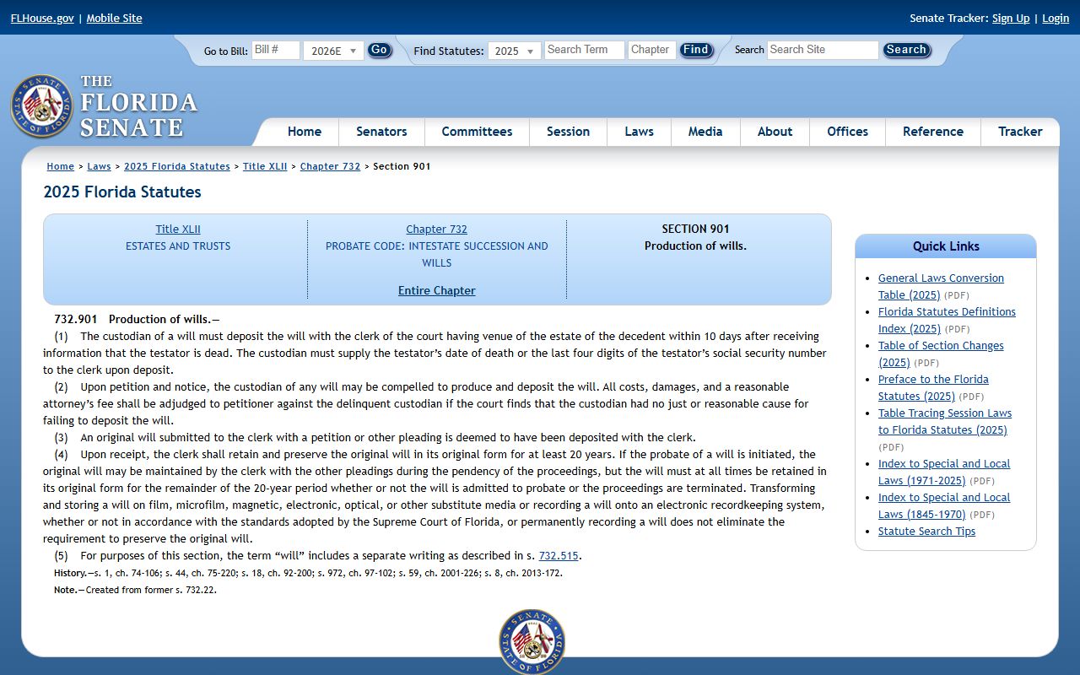Open the bill session year dropdown 2026E
Viewport: 1080px width, 675px height.
click(333, 51)
